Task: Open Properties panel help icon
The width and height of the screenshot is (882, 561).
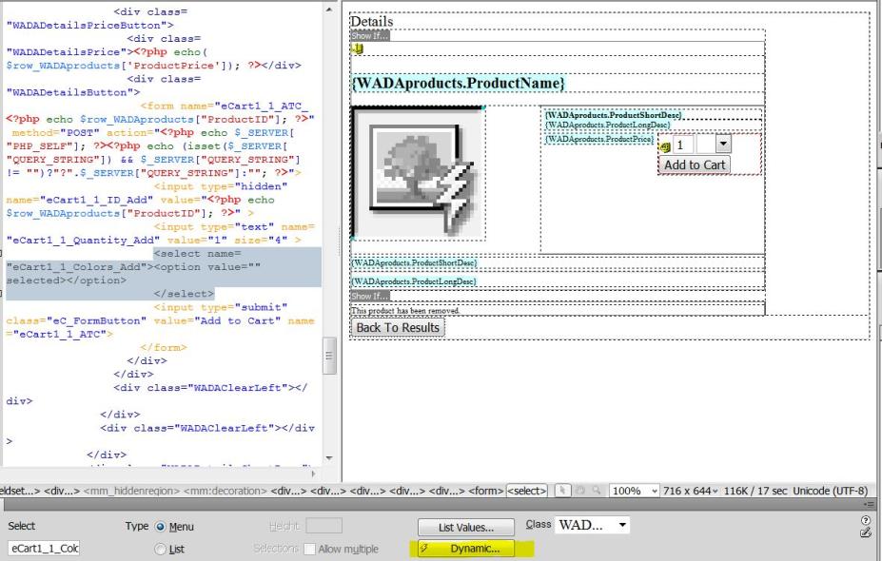Action: (x=866, y=520)
